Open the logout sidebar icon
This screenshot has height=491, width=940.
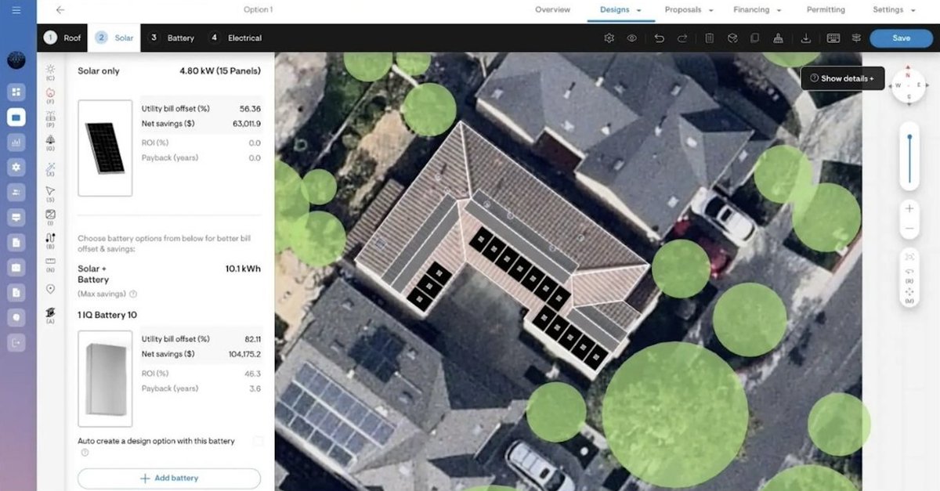[16, 342]
